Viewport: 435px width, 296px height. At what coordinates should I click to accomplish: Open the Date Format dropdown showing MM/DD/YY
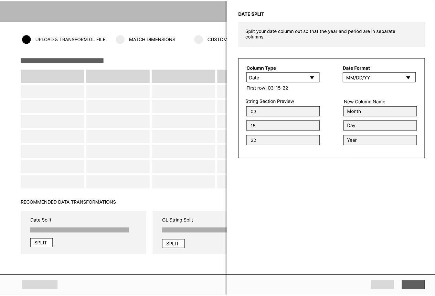[379, 77]
